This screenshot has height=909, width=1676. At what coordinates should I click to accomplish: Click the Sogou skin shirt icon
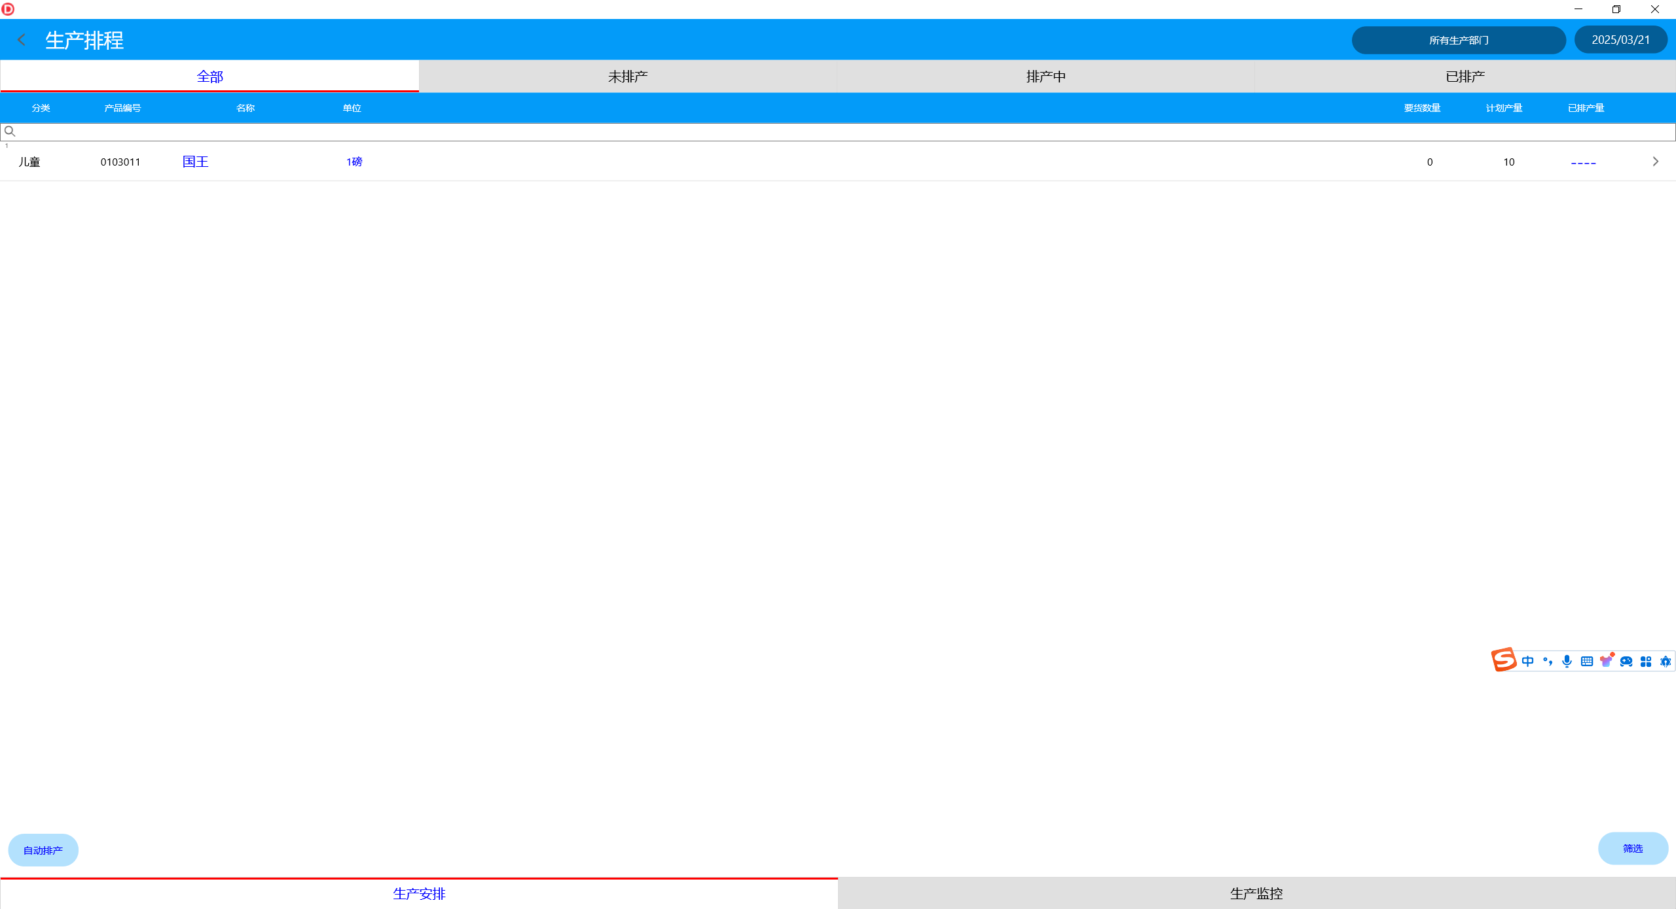click(1606, 661)
